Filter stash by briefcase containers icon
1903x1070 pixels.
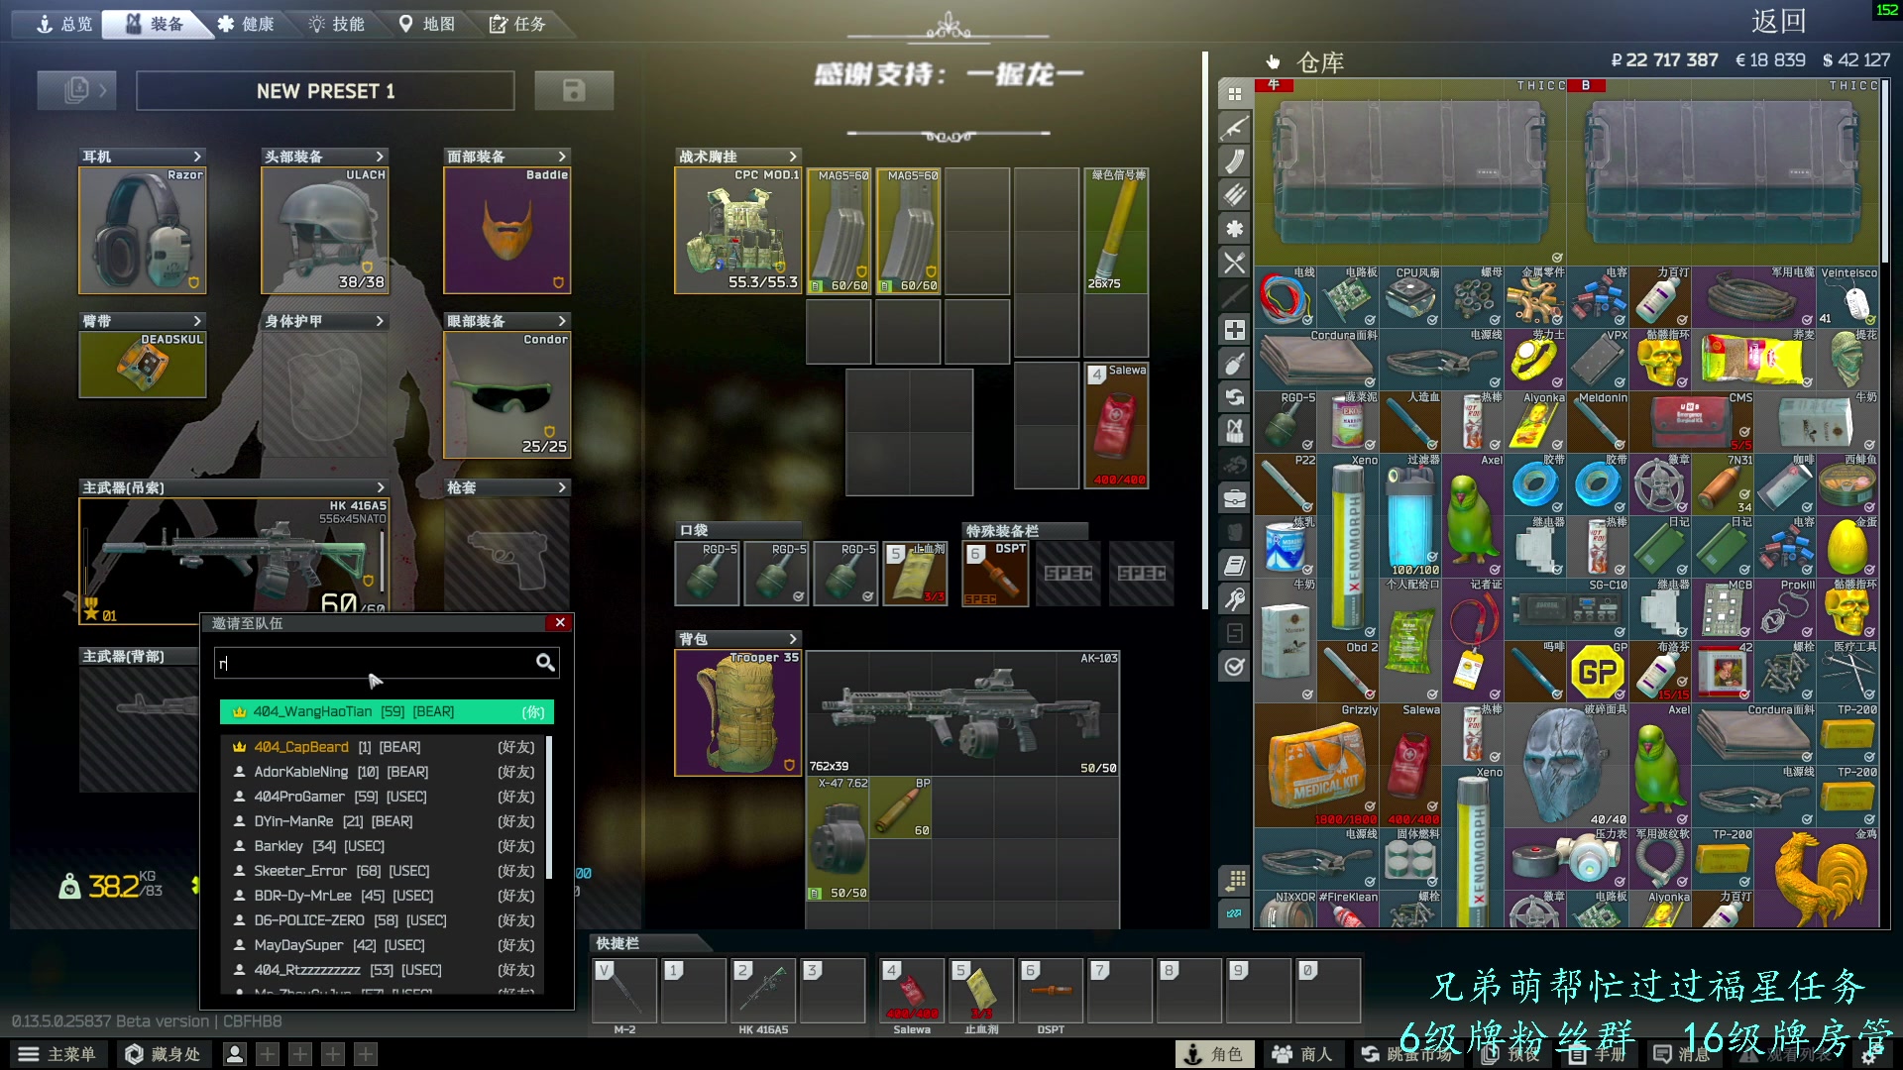pos(1234,498)
